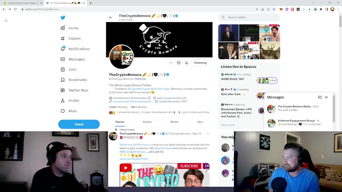Open a new browser tab
The image size is (342, 192).
91,3
